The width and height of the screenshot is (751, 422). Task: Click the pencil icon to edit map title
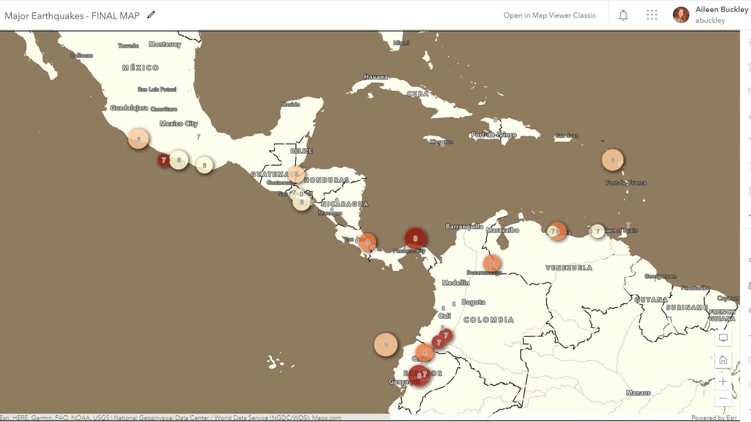coord(151,15)
